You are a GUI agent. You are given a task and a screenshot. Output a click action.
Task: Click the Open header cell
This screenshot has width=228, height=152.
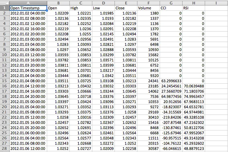58,8
